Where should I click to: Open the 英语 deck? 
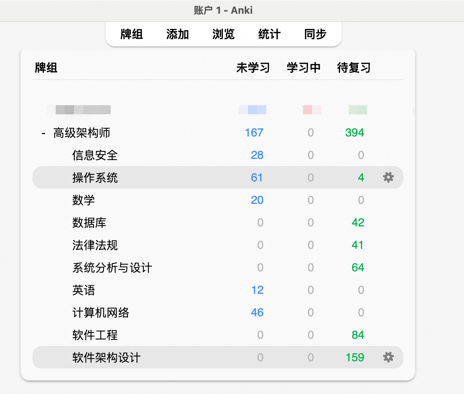pos(84,290)
